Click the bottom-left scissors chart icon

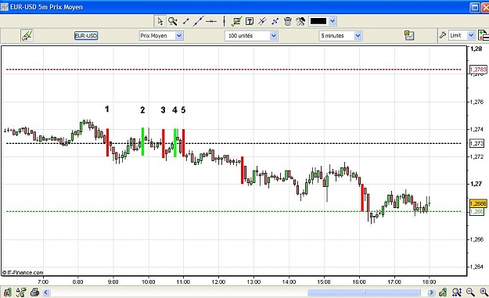pos(21,293)
